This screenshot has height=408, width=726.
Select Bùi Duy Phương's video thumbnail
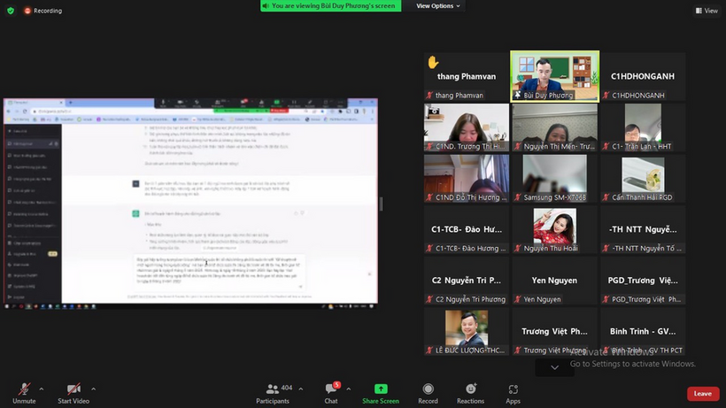tap(554, 75)
